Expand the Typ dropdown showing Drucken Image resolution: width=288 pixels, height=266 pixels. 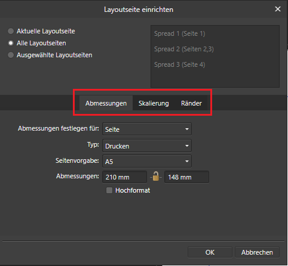pos(147,146)
